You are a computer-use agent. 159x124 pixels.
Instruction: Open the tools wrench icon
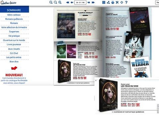coord(117,2)
